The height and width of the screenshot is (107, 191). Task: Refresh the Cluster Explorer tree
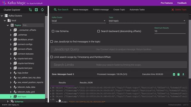pyautogui.click(x=42, y=10)
